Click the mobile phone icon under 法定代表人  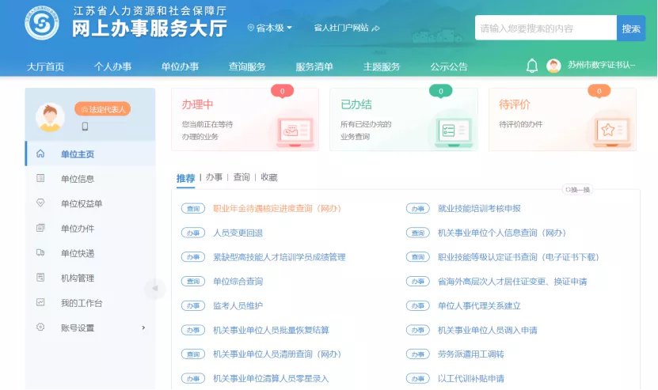[85, 126]
